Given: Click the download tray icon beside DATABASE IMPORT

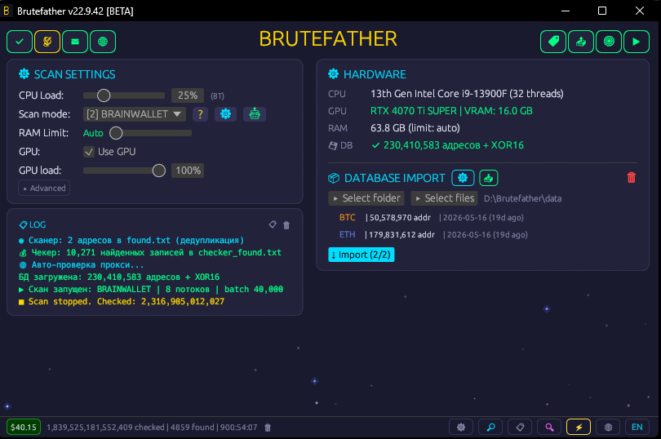Looking at the screenshot, I should (x=489, y=178).
